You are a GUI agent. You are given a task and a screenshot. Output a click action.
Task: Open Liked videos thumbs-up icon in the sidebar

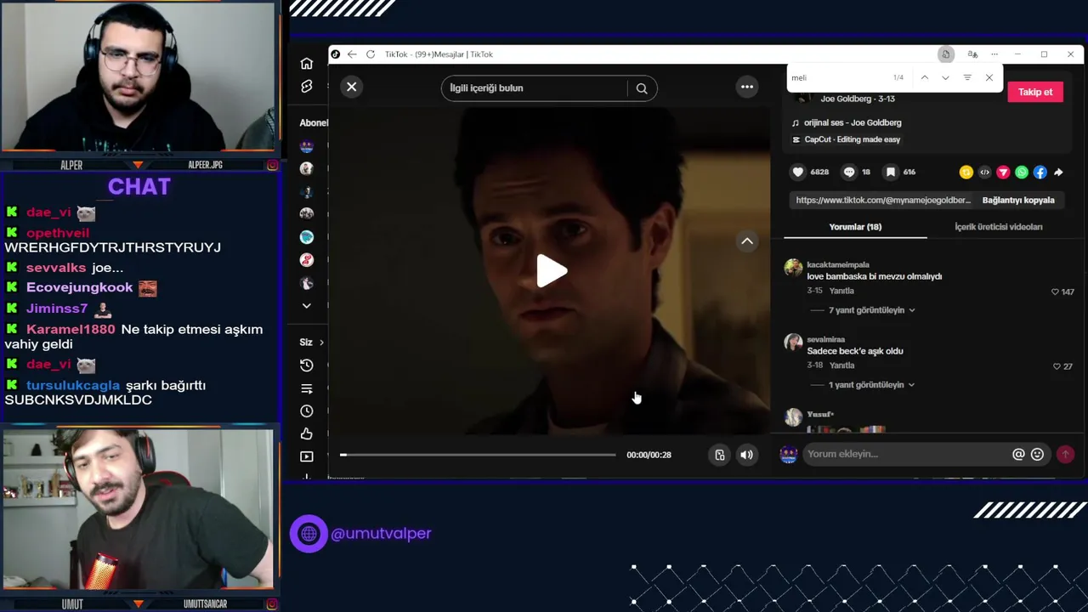click(307, 434)
